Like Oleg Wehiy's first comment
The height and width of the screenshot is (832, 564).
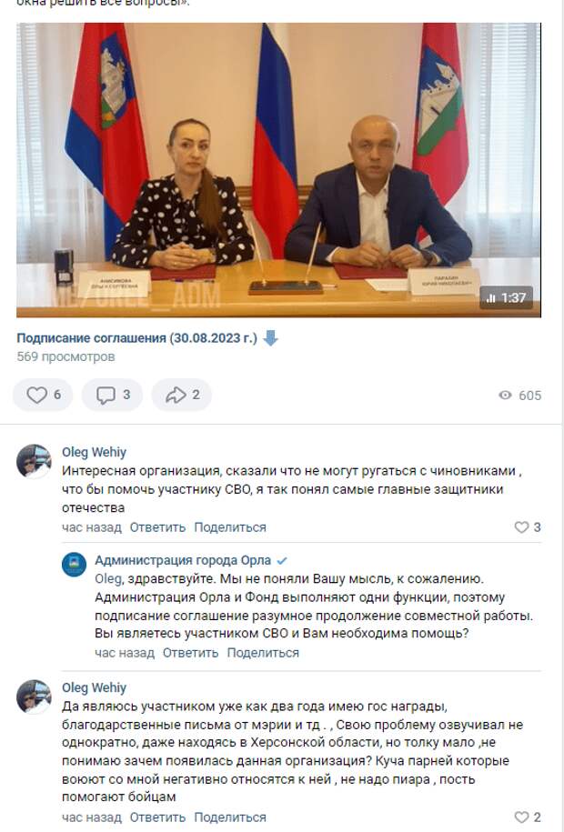pyautogui.click(x=528, y=526)
